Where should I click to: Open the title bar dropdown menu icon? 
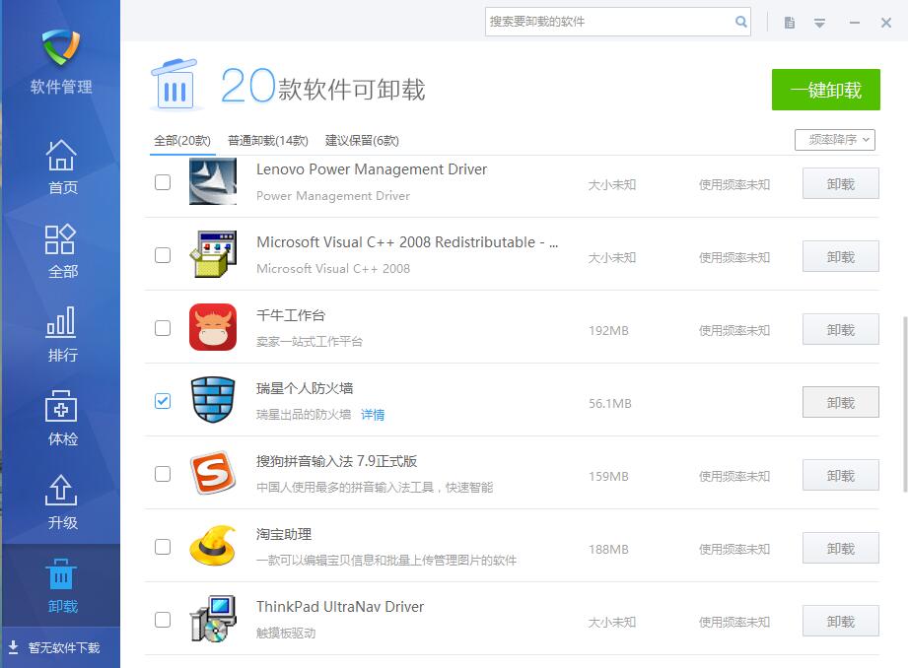click(x=819, y=23)
